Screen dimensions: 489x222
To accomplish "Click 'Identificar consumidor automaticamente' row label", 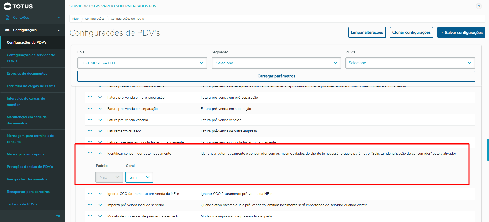I will coord(139,153).
